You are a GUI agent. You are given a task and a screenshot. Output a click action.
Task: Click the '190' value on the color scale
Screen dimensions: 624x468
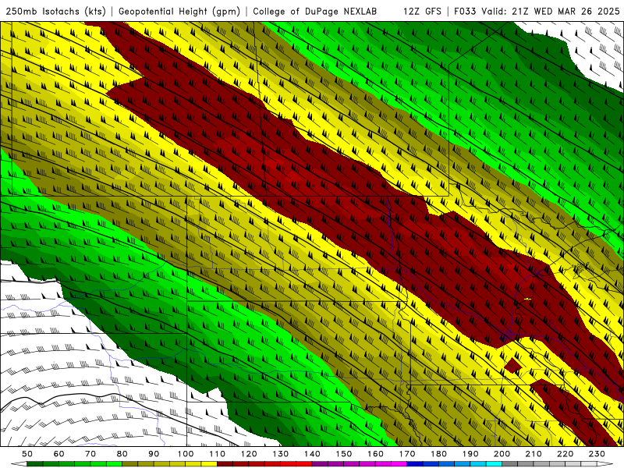[470, 454]
